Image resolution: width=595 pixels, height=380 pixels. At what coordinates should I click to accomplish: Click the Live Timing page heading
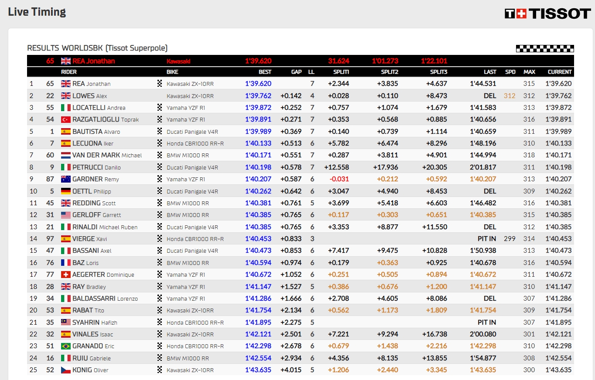pyautogui.click(x=37, y=12)
